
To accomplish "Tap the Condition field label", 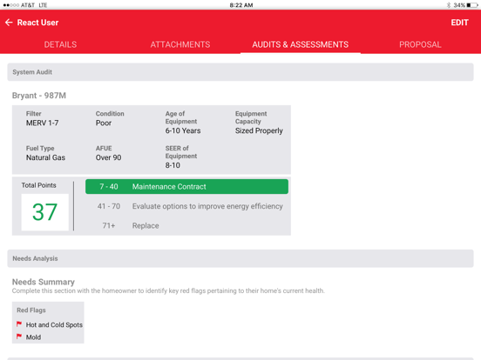I will tap(110, 114).
